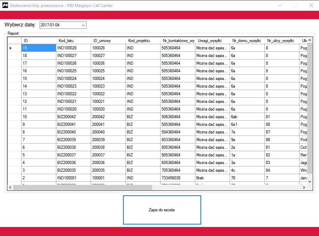
Task: Sort by the ID column header
Action: tap(39, 40)
